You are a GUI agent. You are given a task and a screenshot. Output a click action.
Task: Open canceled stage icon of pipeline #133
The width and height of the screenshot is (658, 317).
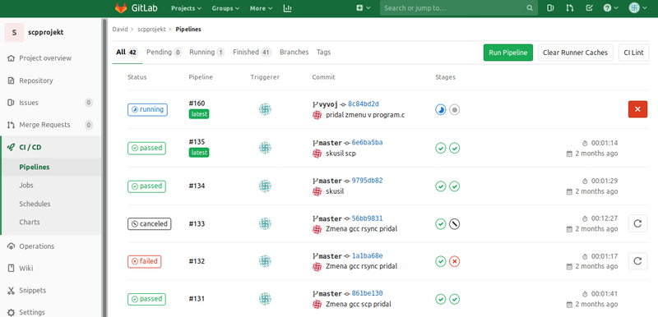click(x=455, y=224)
